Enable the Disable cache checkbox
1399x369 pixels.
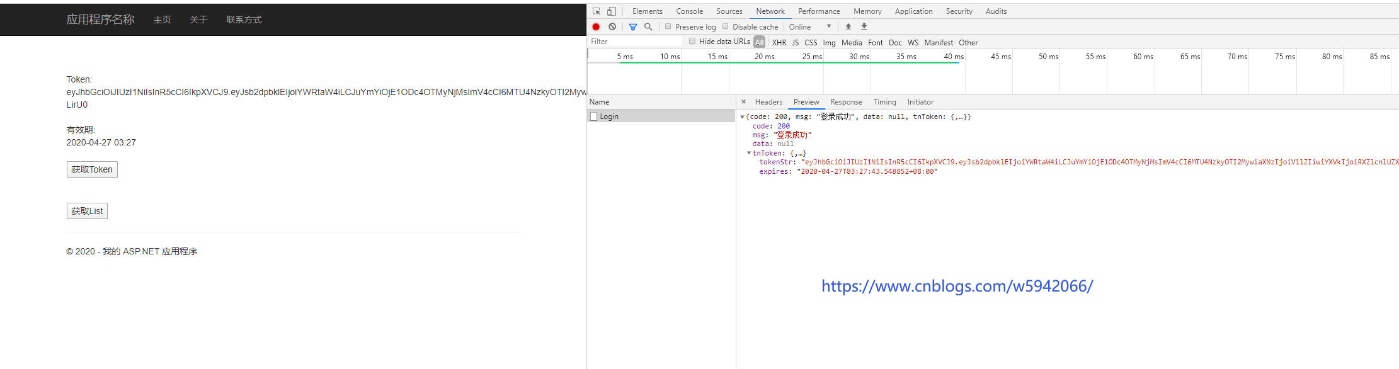[726, 27]
